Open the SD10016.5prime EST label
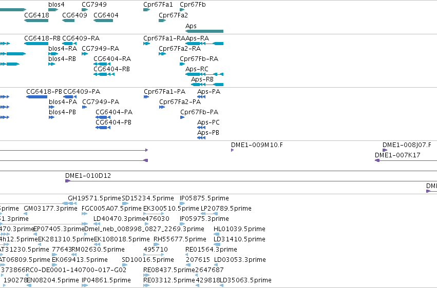The width and height of the screenshot is (437, 288). click(x=148, y=260)
